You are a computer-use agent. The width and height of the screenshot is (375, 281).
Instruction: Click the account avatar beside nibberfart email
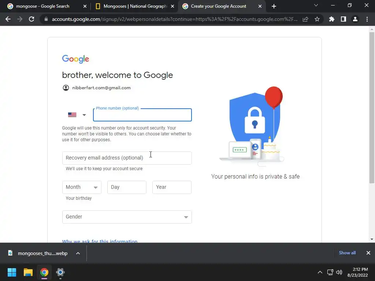coord(66,88)
